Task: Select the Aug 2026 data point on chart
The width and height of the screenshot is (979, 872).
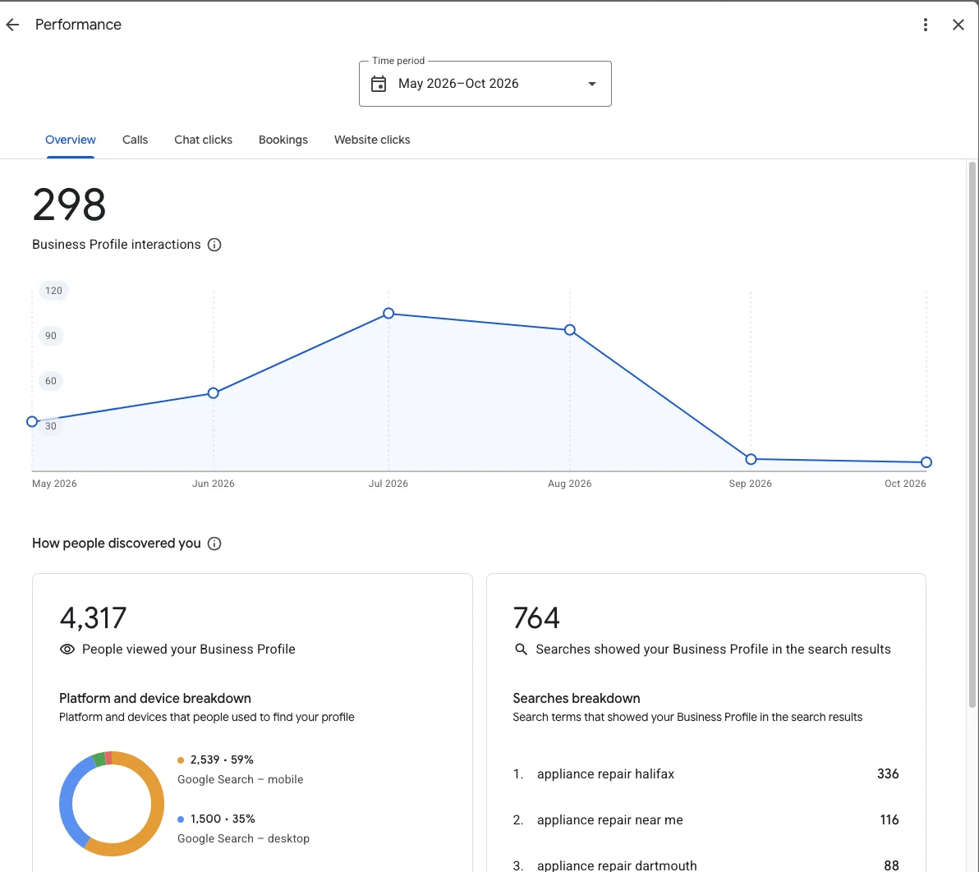Action: (x=569, y=330)
